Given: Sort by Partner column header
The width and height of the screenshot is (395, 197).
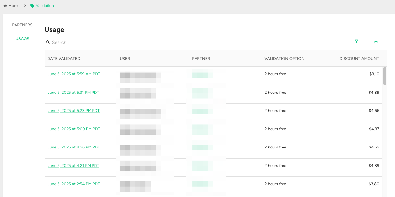Looking at the screenshot, I should (201, 59).
